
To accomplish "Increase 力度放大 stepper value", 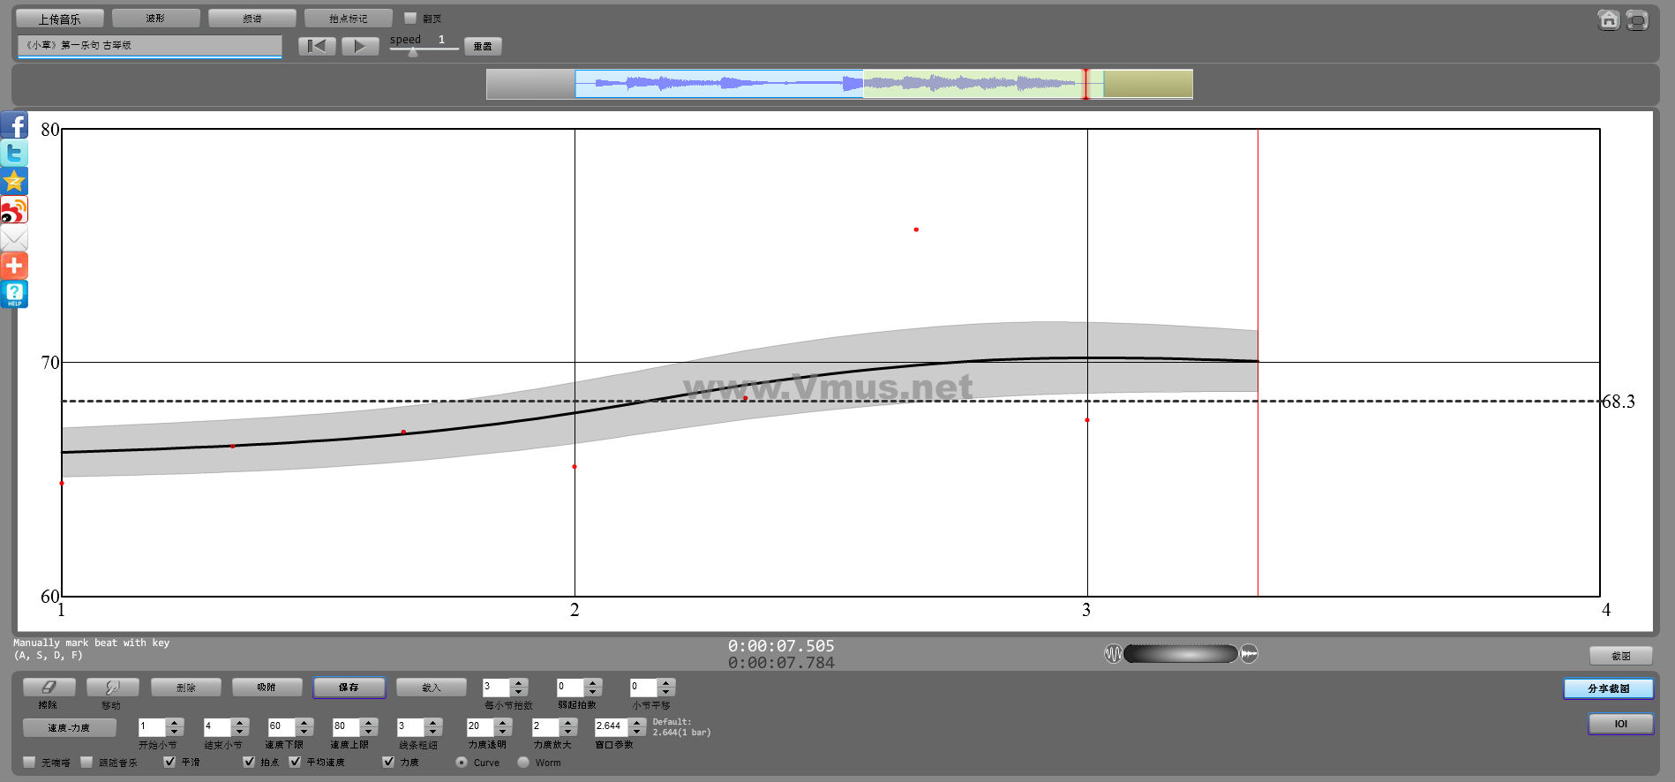I will click(568, 722).
